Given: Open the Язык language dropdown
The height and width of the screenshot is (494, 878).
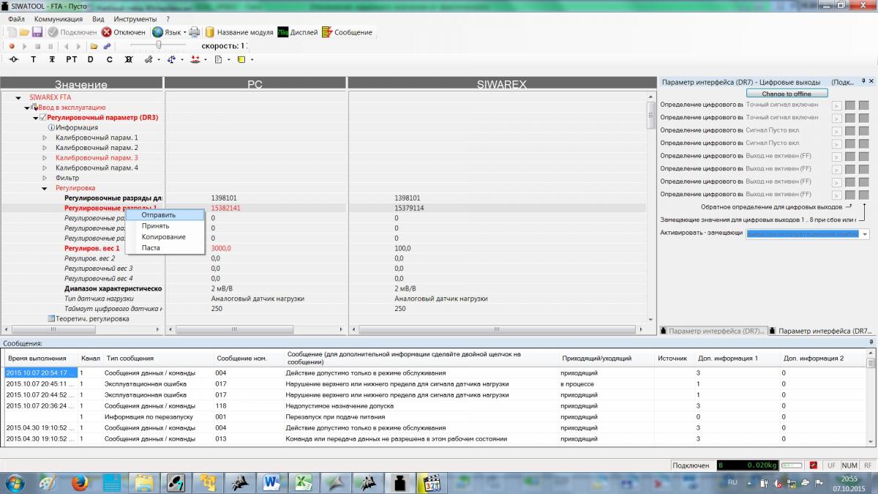Looking at the screenshot, I should (x=168, y=32).
